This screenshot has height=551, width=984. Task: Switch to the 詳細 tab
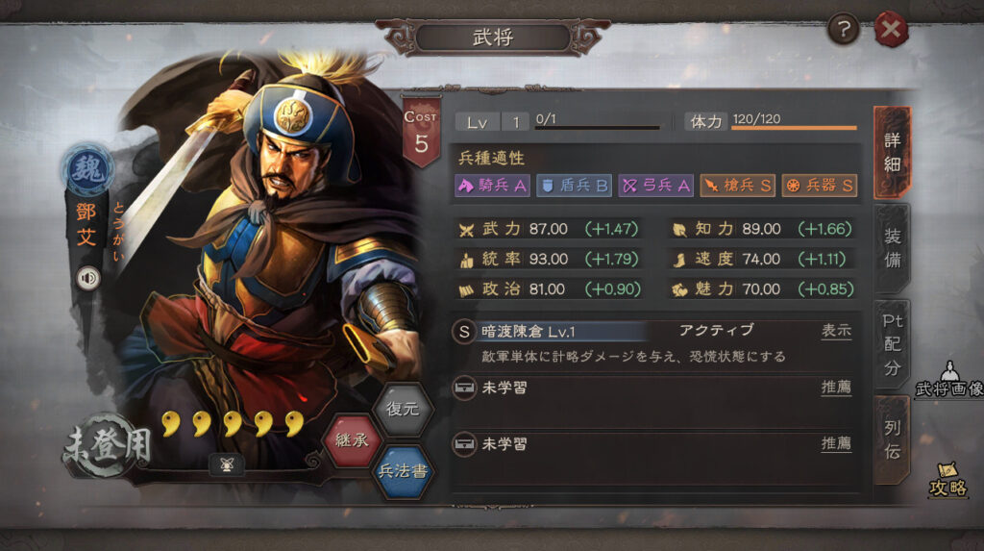[892, 152]
